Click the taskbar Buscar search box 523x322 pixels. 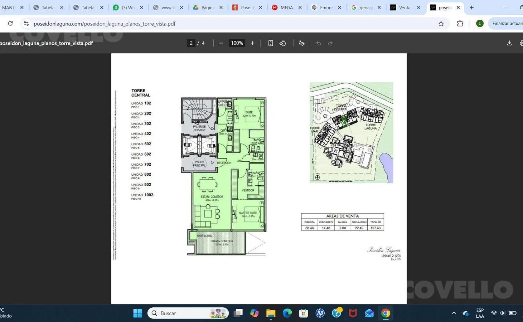[188, 313]
